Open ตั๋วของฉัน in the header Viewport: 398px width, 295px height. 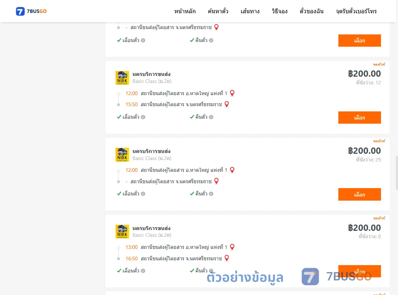311,11
